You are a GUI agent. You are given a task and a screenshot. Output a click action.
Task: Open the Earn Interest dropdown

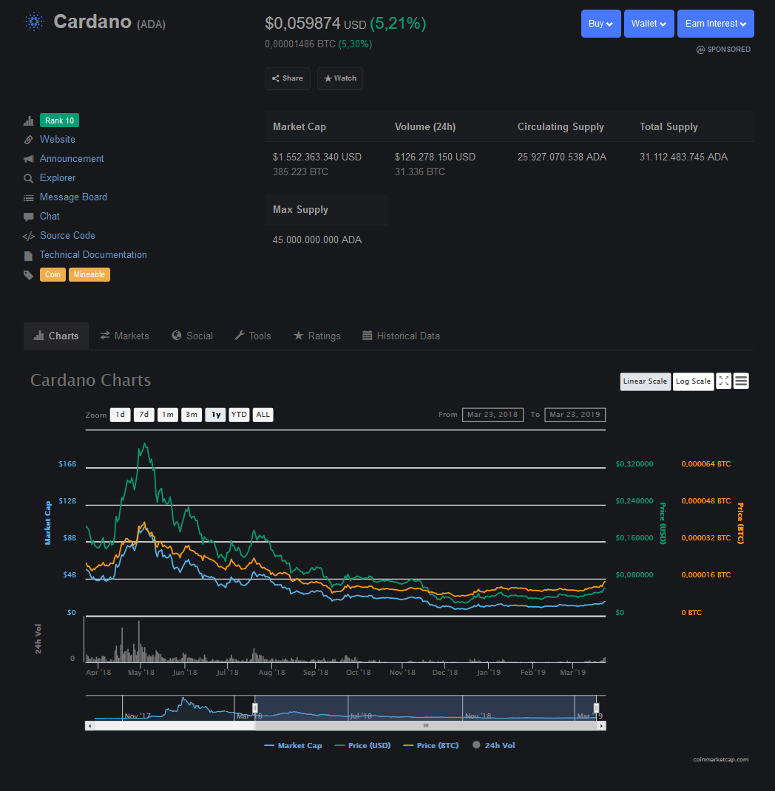pyautogui.click(x=715, y=24)
